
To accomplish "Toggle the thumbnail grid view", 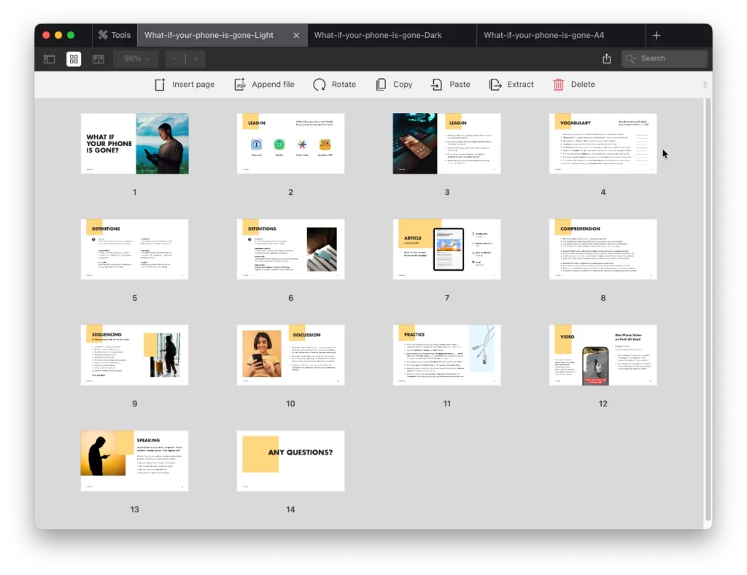I will pos(74,59).
